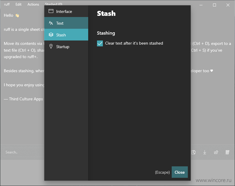235x186 pixels.
Task: Click the share icon in bottom toolbar
Action: pyautogui.click(x=216, y=152)
